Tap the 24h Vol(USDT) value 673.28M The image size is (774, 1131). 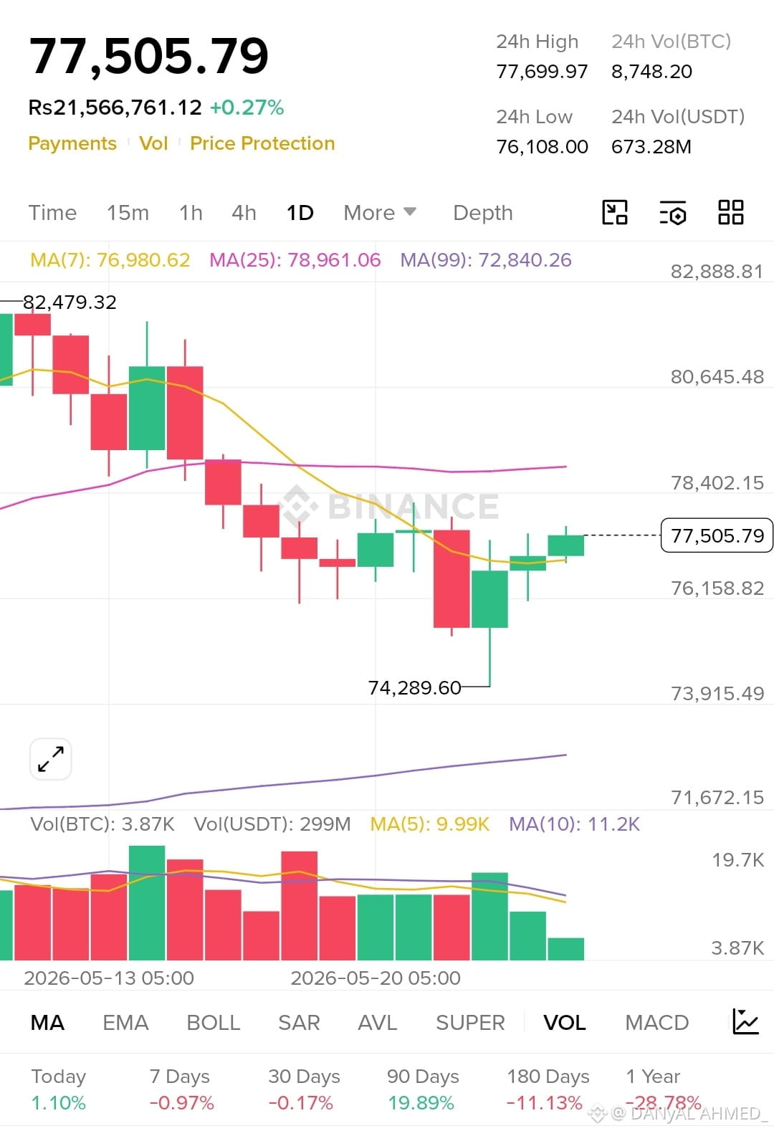point(651,147)
